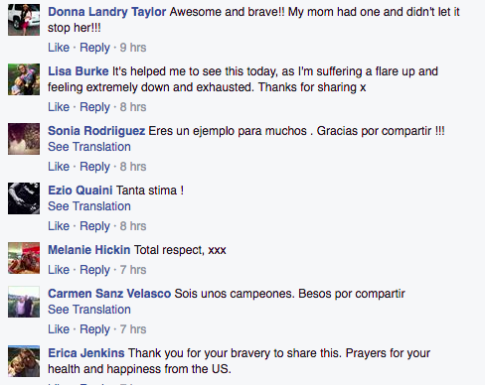The height and width of the screenshot is (385, 485).
Task: Open Ezio Quaini name link
Action: 81,191
